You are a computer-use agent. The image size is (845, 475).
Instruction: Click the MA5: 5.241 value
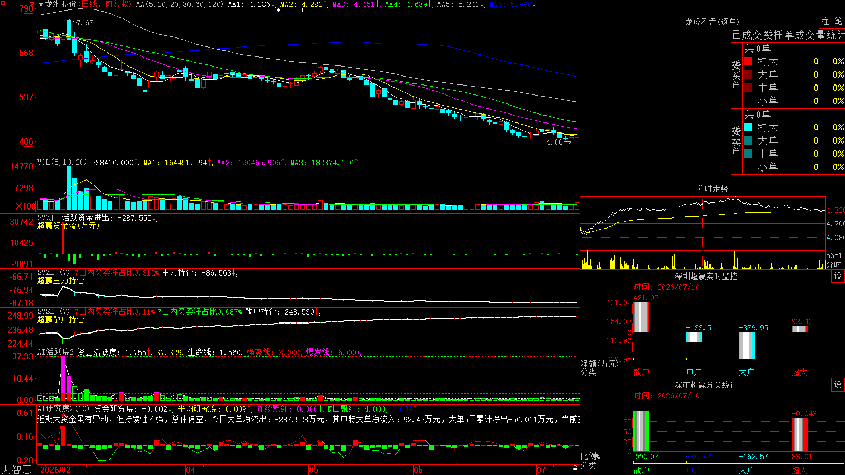pos(461,4)
